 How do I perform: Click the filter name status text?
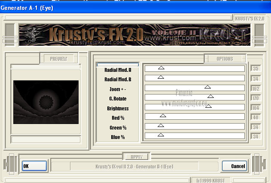pos(134,166)
